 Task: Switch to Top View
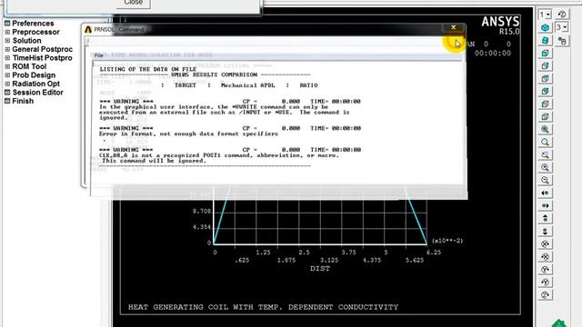[x=545, y=79]
